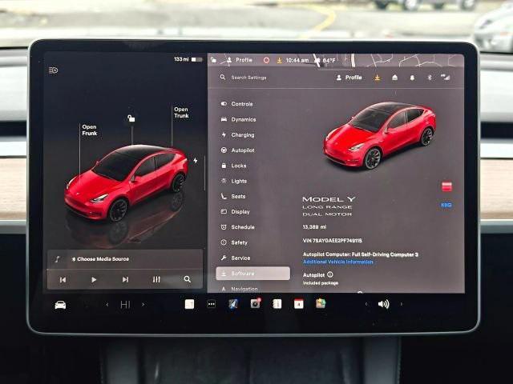Click the magnifier icon beside Search Settings
Image resolution: width=513 pixels, height=384 pixels.
click(x=223, y=77)
